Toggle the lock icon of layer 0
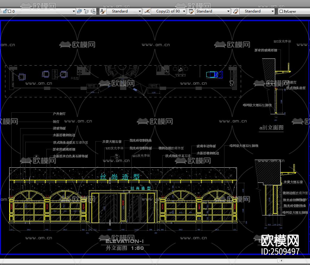Viewport: 310px width, 265px height. coord(5,11)
